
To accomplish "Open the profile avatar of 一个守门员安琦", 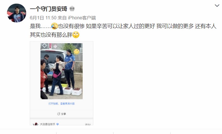I will tap(17, 13).
